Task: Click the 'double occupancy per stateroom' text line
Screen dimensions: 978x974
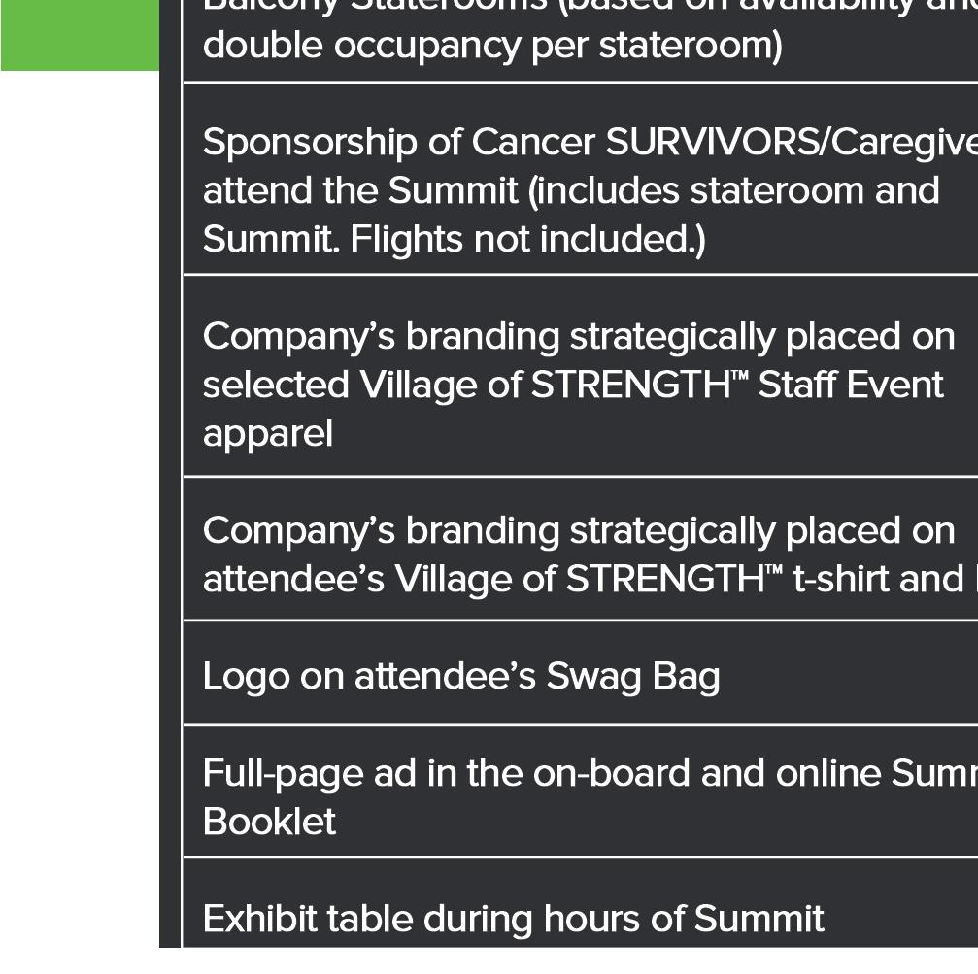Action: 491,46
